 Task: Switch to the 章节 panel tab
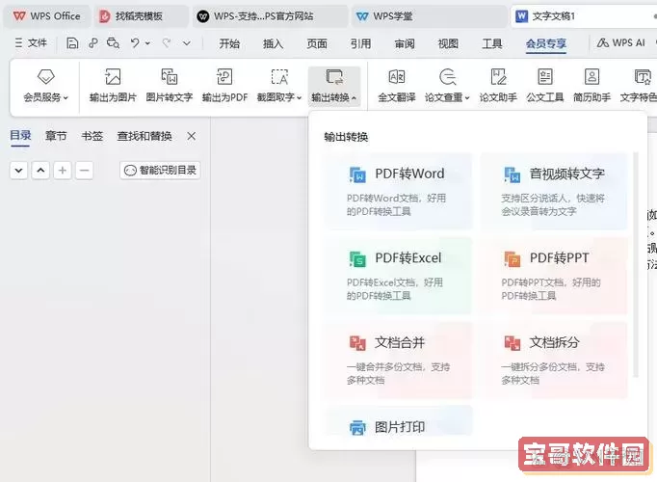click(56, 136)
